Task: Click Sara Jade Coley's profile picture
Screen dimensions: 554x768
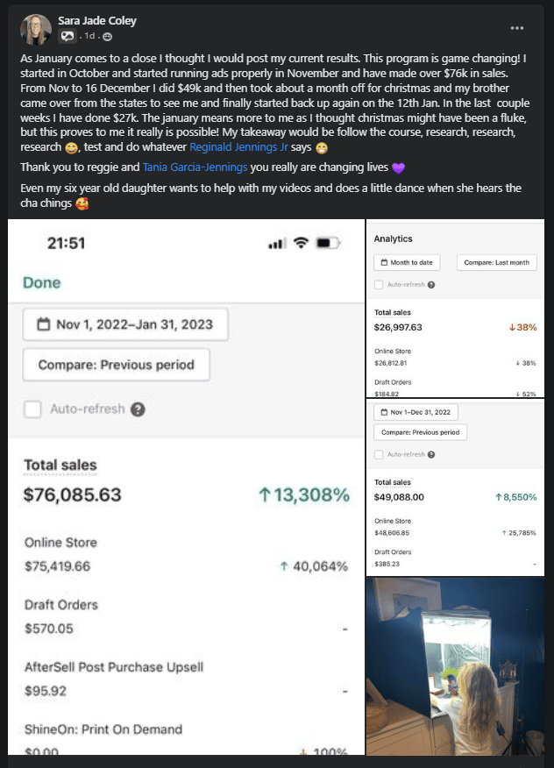Action: [x=36, y=29]
